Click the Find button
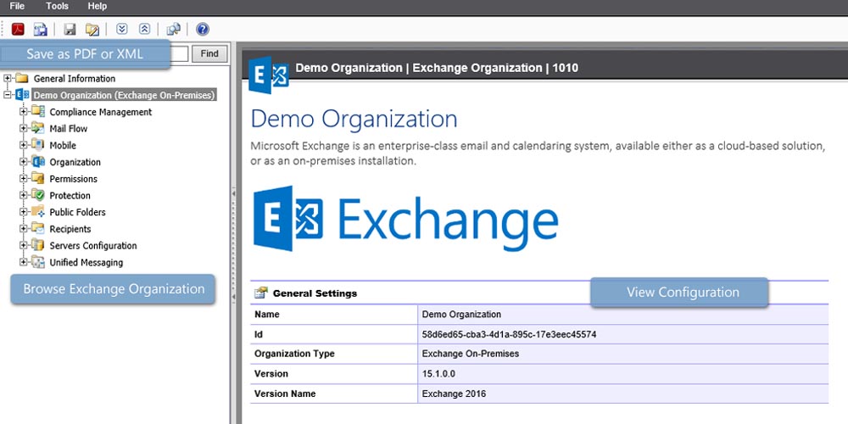This screenshot has height=424, width=848. (209, 53)
